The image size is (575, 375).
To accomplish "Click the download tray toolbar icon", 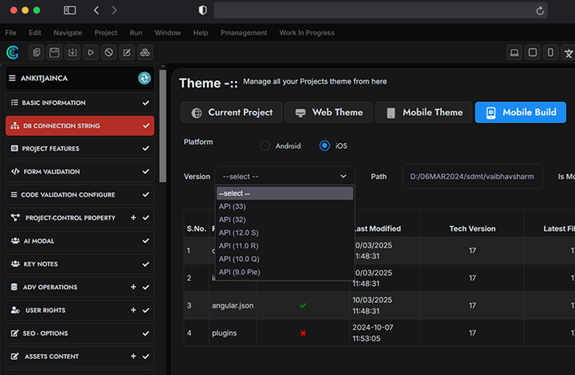I will click(73, 52).
